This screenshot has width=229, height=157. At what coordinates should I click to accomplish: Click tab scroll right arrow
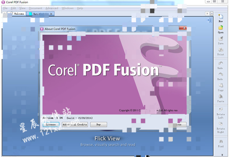207,13
